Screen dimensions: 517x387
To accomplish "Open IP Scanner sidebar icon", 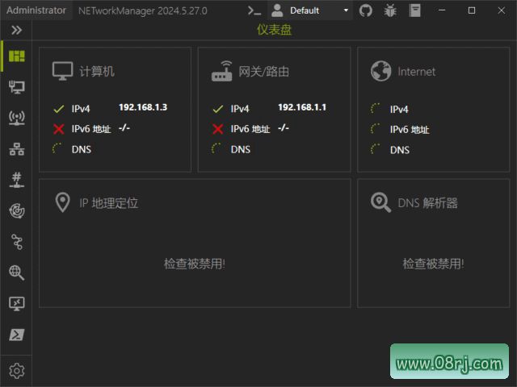I will click(x=16, y=149).
